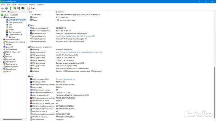Switch to the Меню sidebar tab
This screenshot has height=121, width=216.
tap(3, 12)
